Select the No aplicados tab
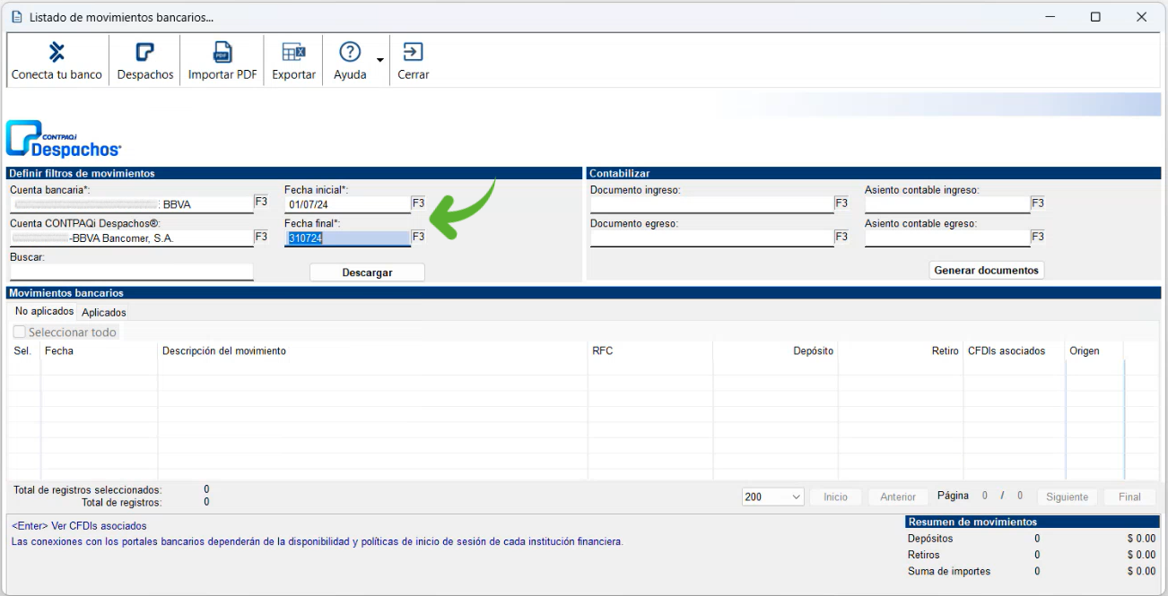The image size is (1168, 596). point(44,312)
